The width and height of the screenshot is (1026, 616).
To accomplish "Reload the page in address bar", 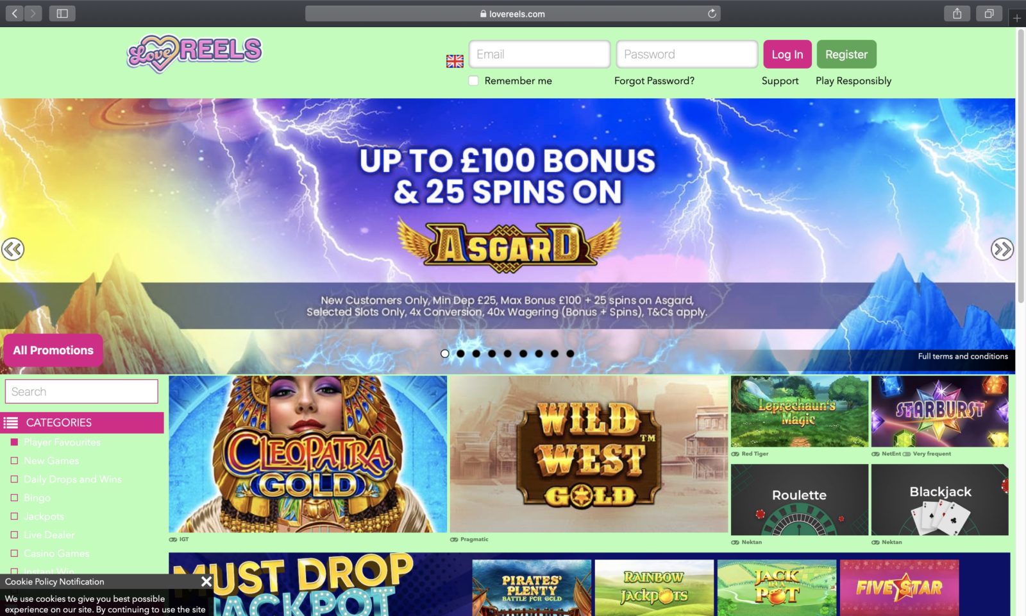I will pyautogui.click(x=712, y=13).
